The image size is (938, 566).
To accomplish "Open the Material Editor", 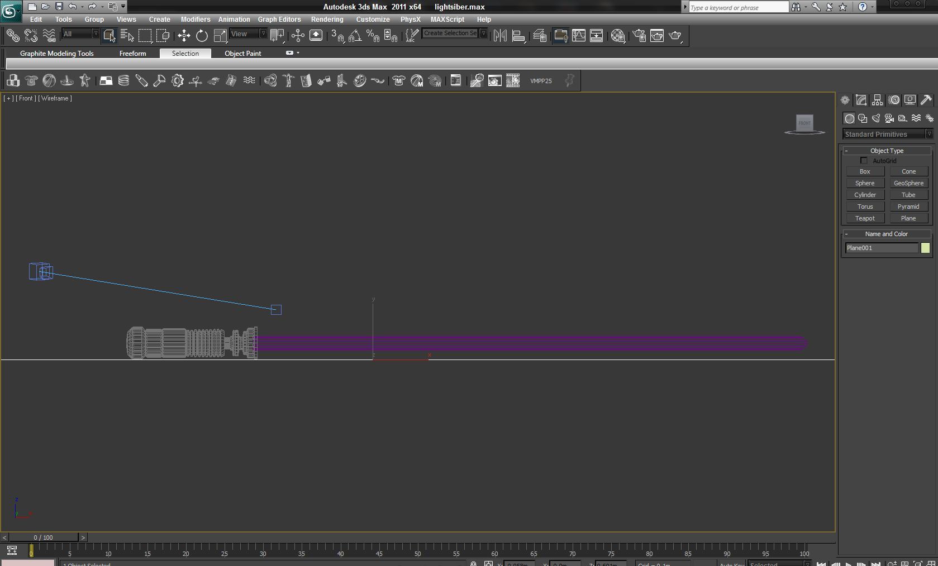I will [x=617, y=36].
